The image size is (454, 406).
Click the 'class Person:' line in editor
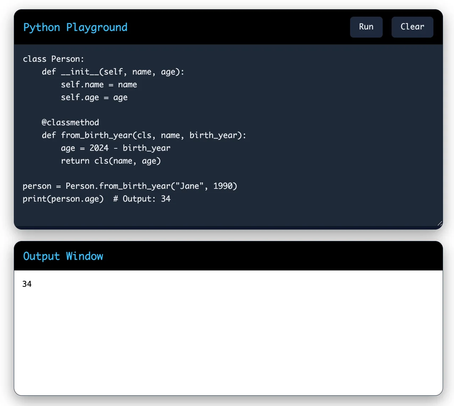coord(54,59)
